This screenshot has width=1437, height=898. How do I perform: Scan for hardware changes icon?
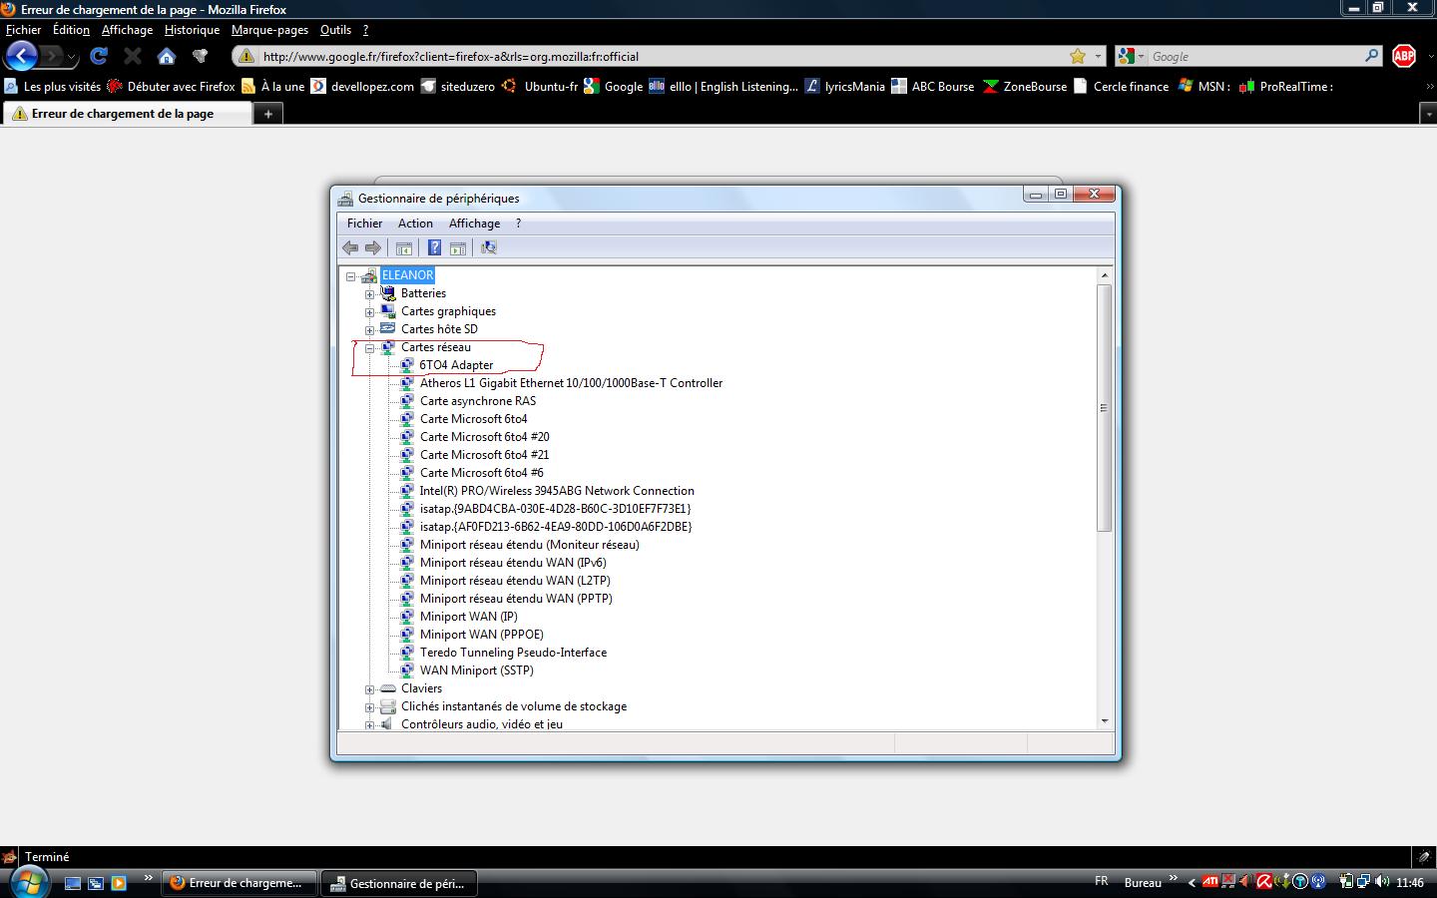pos(488,247)
